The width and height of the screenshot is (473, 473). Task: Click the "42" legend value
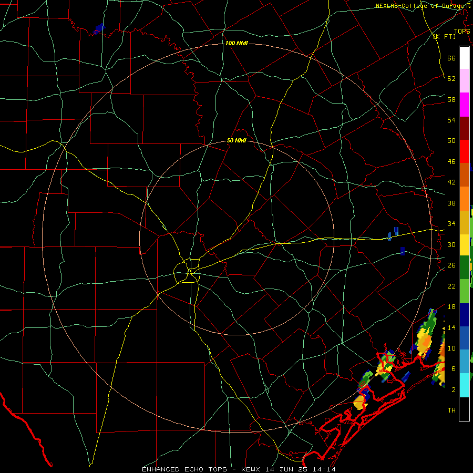click(451, 182)
